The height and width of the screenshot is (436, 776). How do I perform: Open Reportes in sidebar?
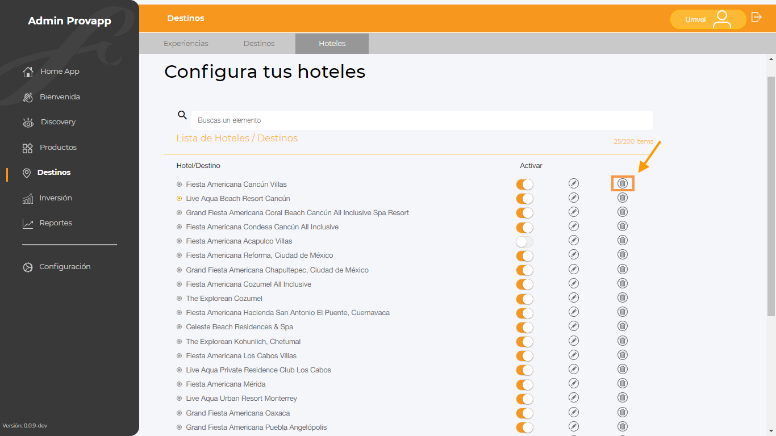(47, 223)
